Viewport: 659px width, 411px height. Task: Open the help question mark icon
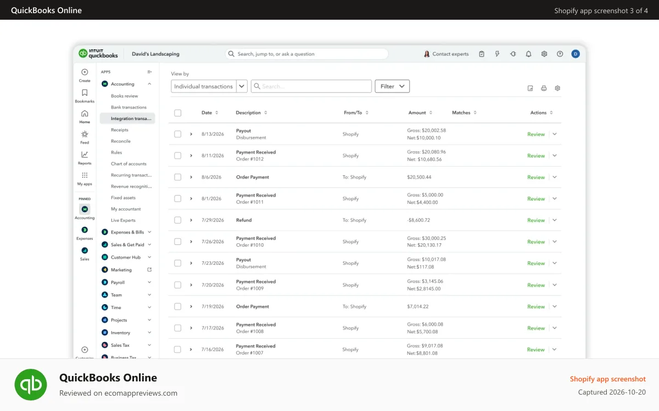pos(560,54)
